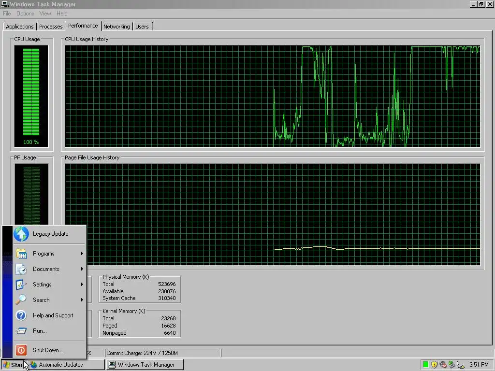495x371 pixels.
Task: Click the Programs folder icon
Action: click(21, 254)
